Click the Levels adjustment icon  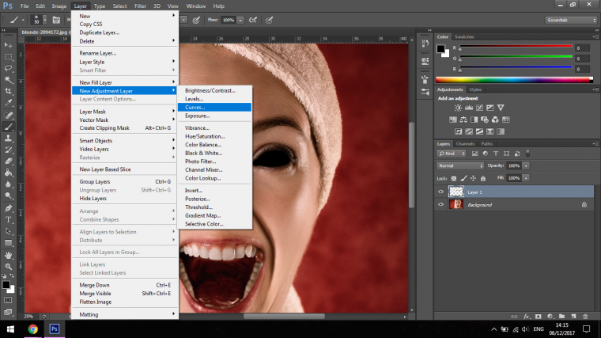469,108
